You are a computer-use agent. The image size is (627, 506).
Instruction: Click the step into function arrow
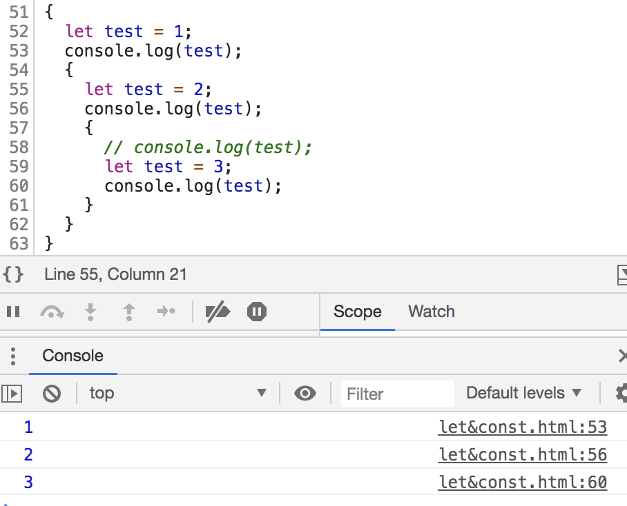click(x=90, y=312)
